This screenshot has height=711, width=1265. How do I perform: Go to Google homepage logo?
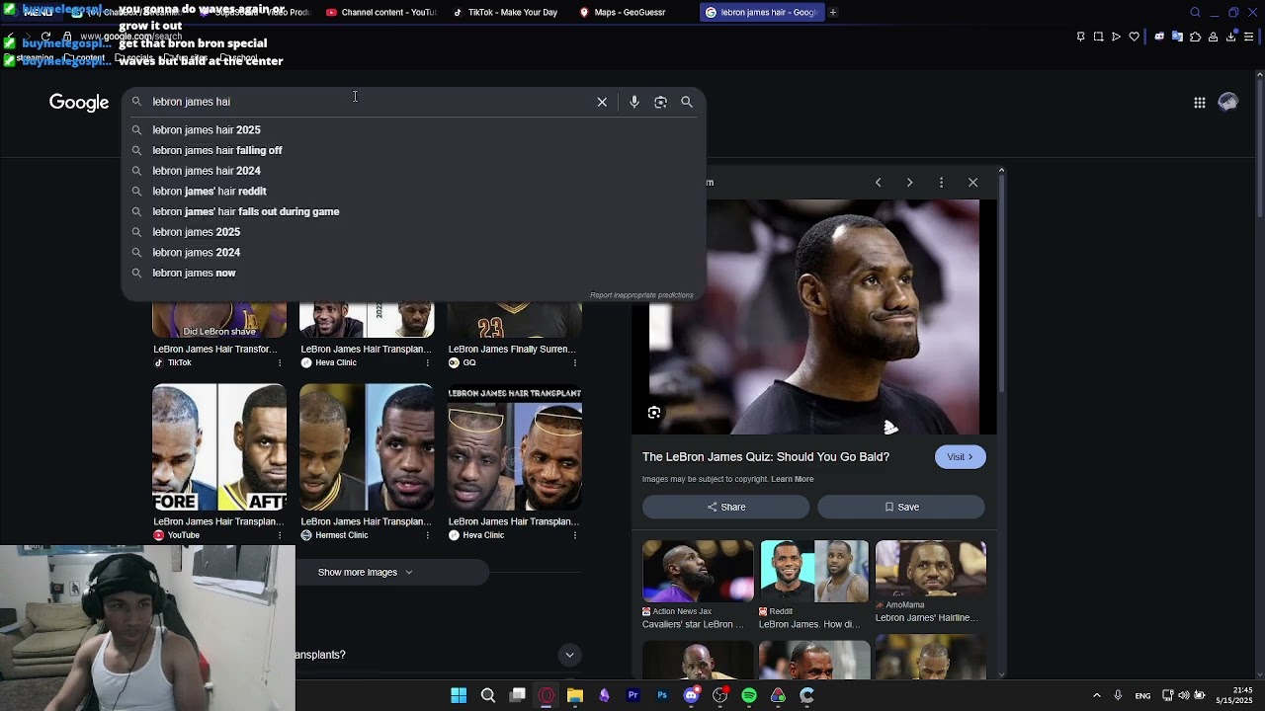click(x=79, y=103)
